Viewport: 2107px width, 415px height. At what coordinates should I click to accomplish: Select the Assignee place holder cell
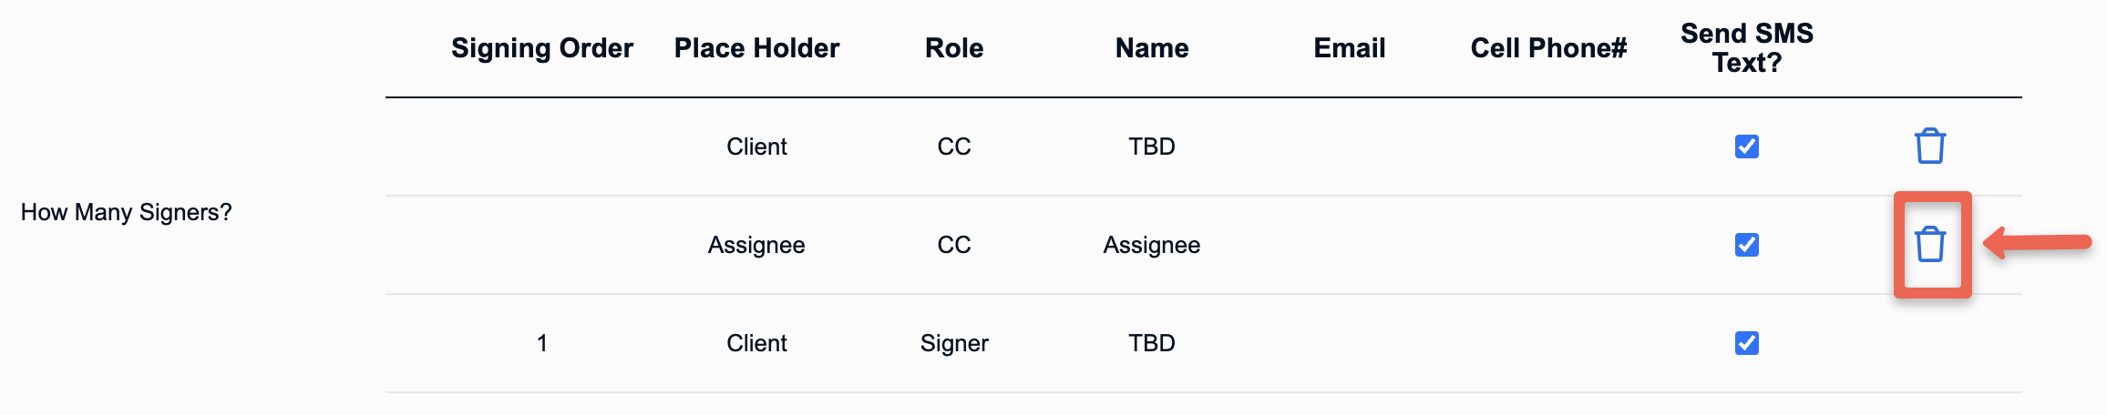coord(756,245)
